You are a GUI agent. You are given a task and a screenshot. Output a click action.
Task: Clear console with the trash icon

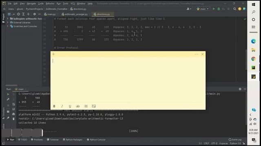[13, 119]
